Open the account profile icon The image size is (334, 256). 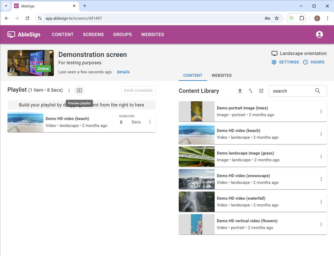coord(319,34)
